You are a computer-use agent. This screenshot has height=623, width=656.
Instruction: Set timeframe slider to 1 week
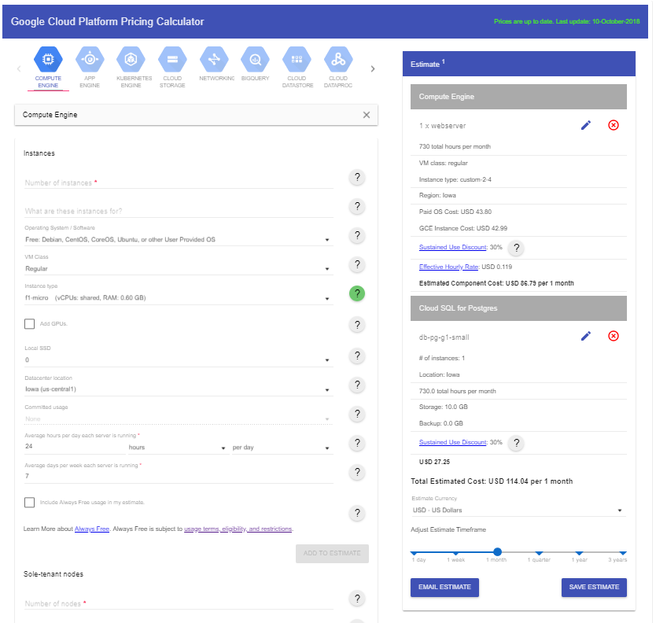pos(456,553)
